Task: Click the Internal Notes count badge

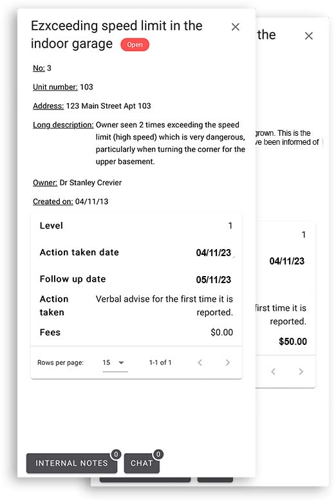Action: (116, 454)
